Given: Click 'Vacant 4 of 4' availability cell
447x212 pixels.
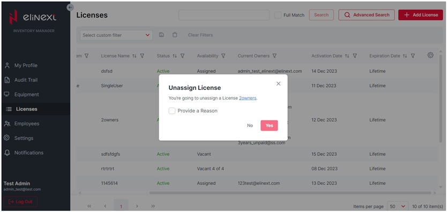Looking at the screenshot, I should [x=211, y=169].
